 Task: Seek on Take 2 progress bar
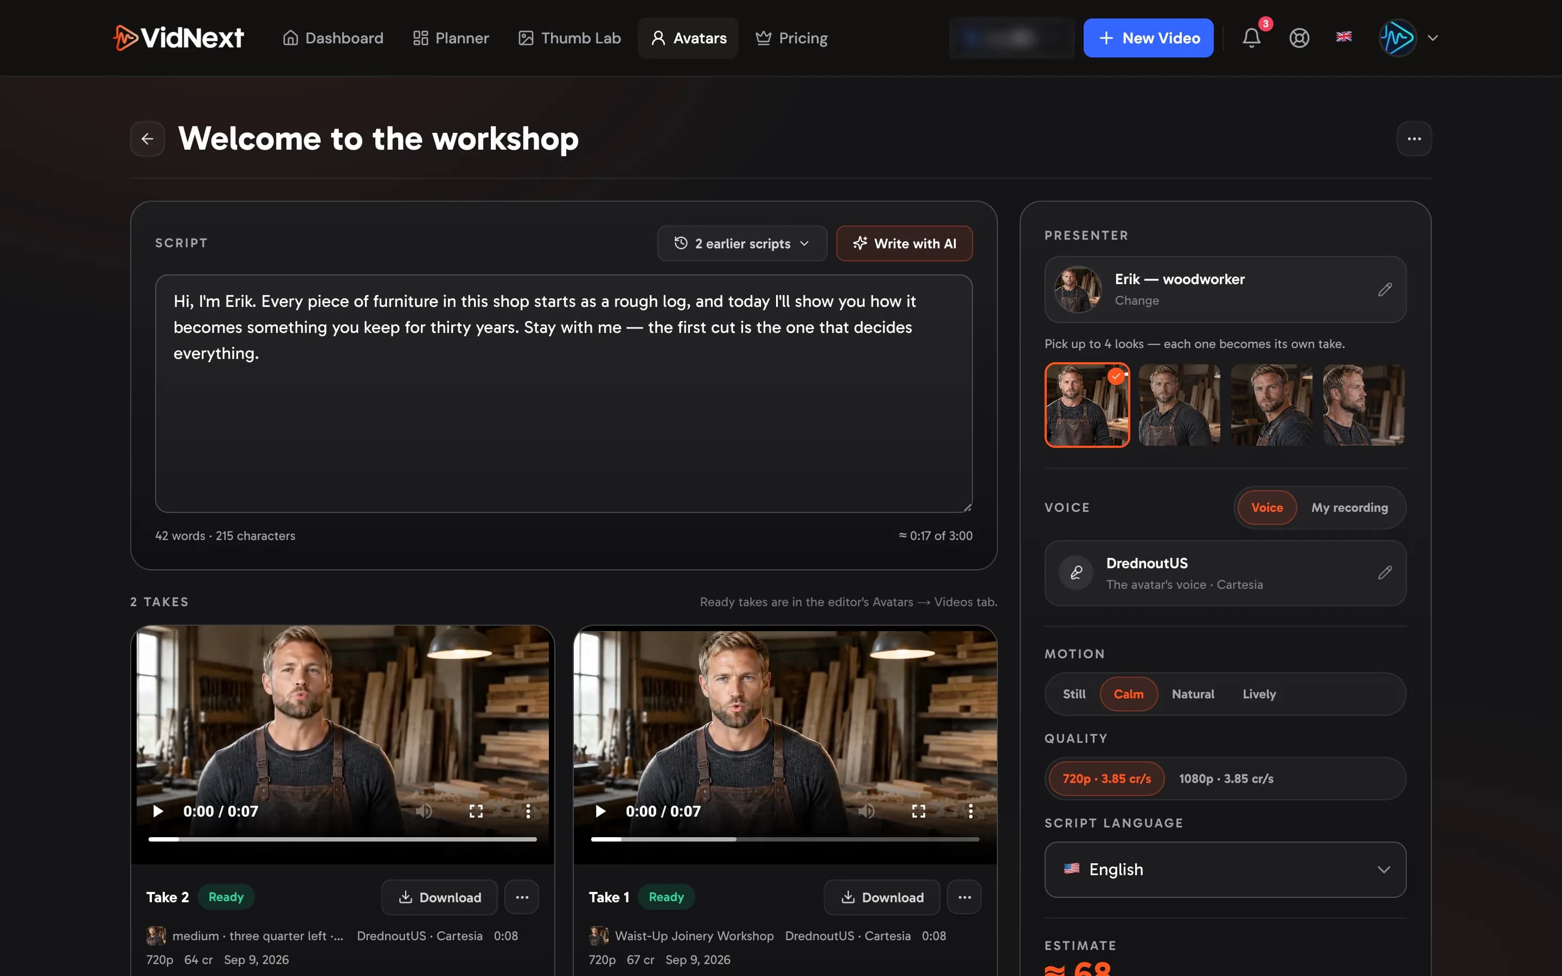[342, 838]
